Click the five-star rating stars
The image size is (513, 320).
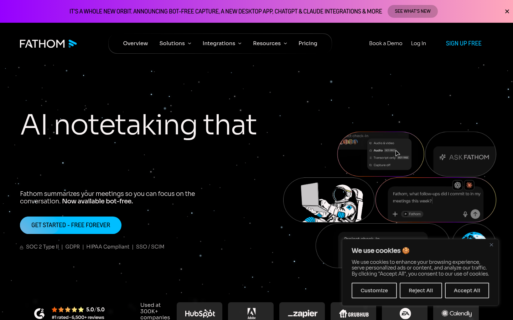[68, 310]
